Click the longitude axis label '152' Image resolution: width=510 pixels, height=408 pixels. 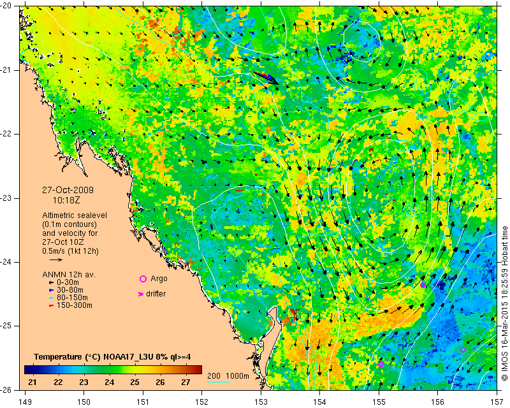[201, 402]
